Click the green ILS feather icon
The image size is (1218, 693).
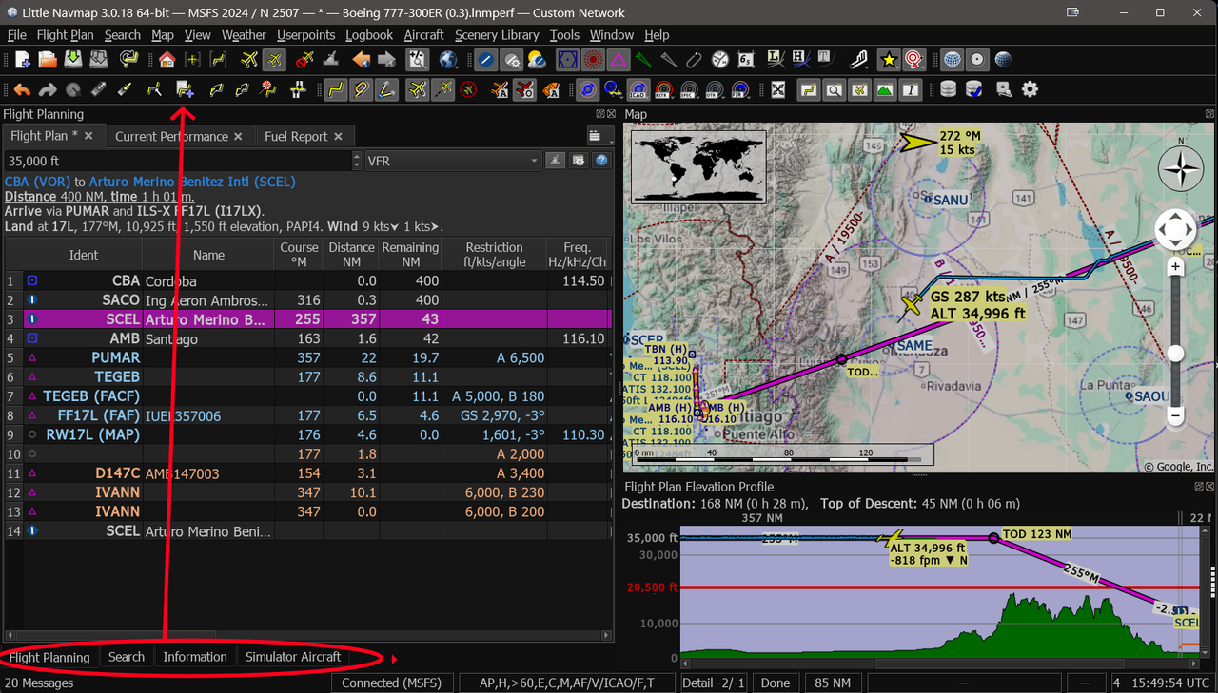click(x=644, y=60)
